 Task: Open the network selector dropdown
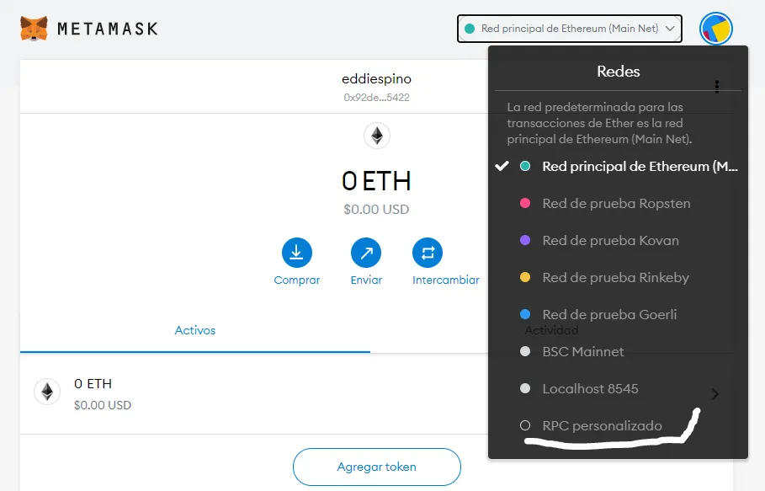[570, 29]
